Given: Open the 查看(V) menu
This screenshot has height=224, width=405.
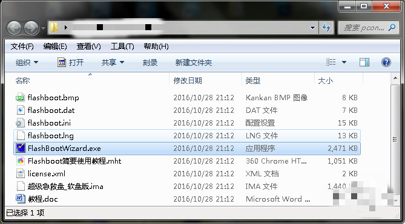Looking at the screenshot, I should click(88, 46).
